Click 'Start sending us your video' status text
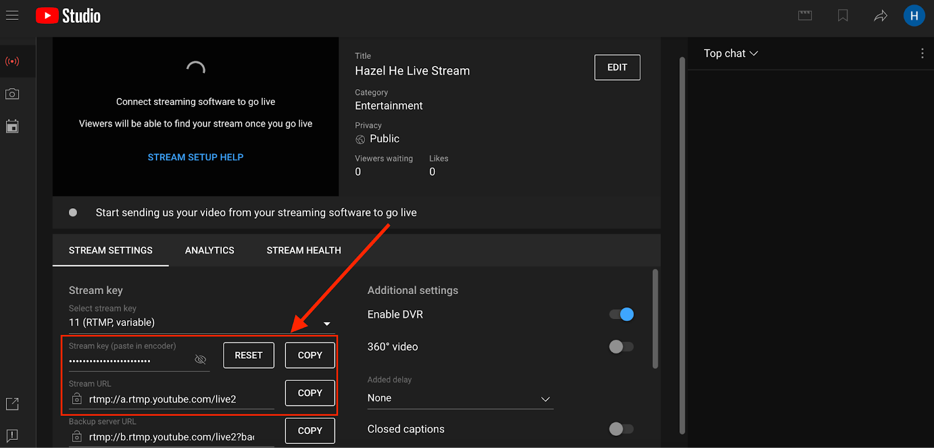The width and height of the screenshot is (934, 448). pos(256,213)
